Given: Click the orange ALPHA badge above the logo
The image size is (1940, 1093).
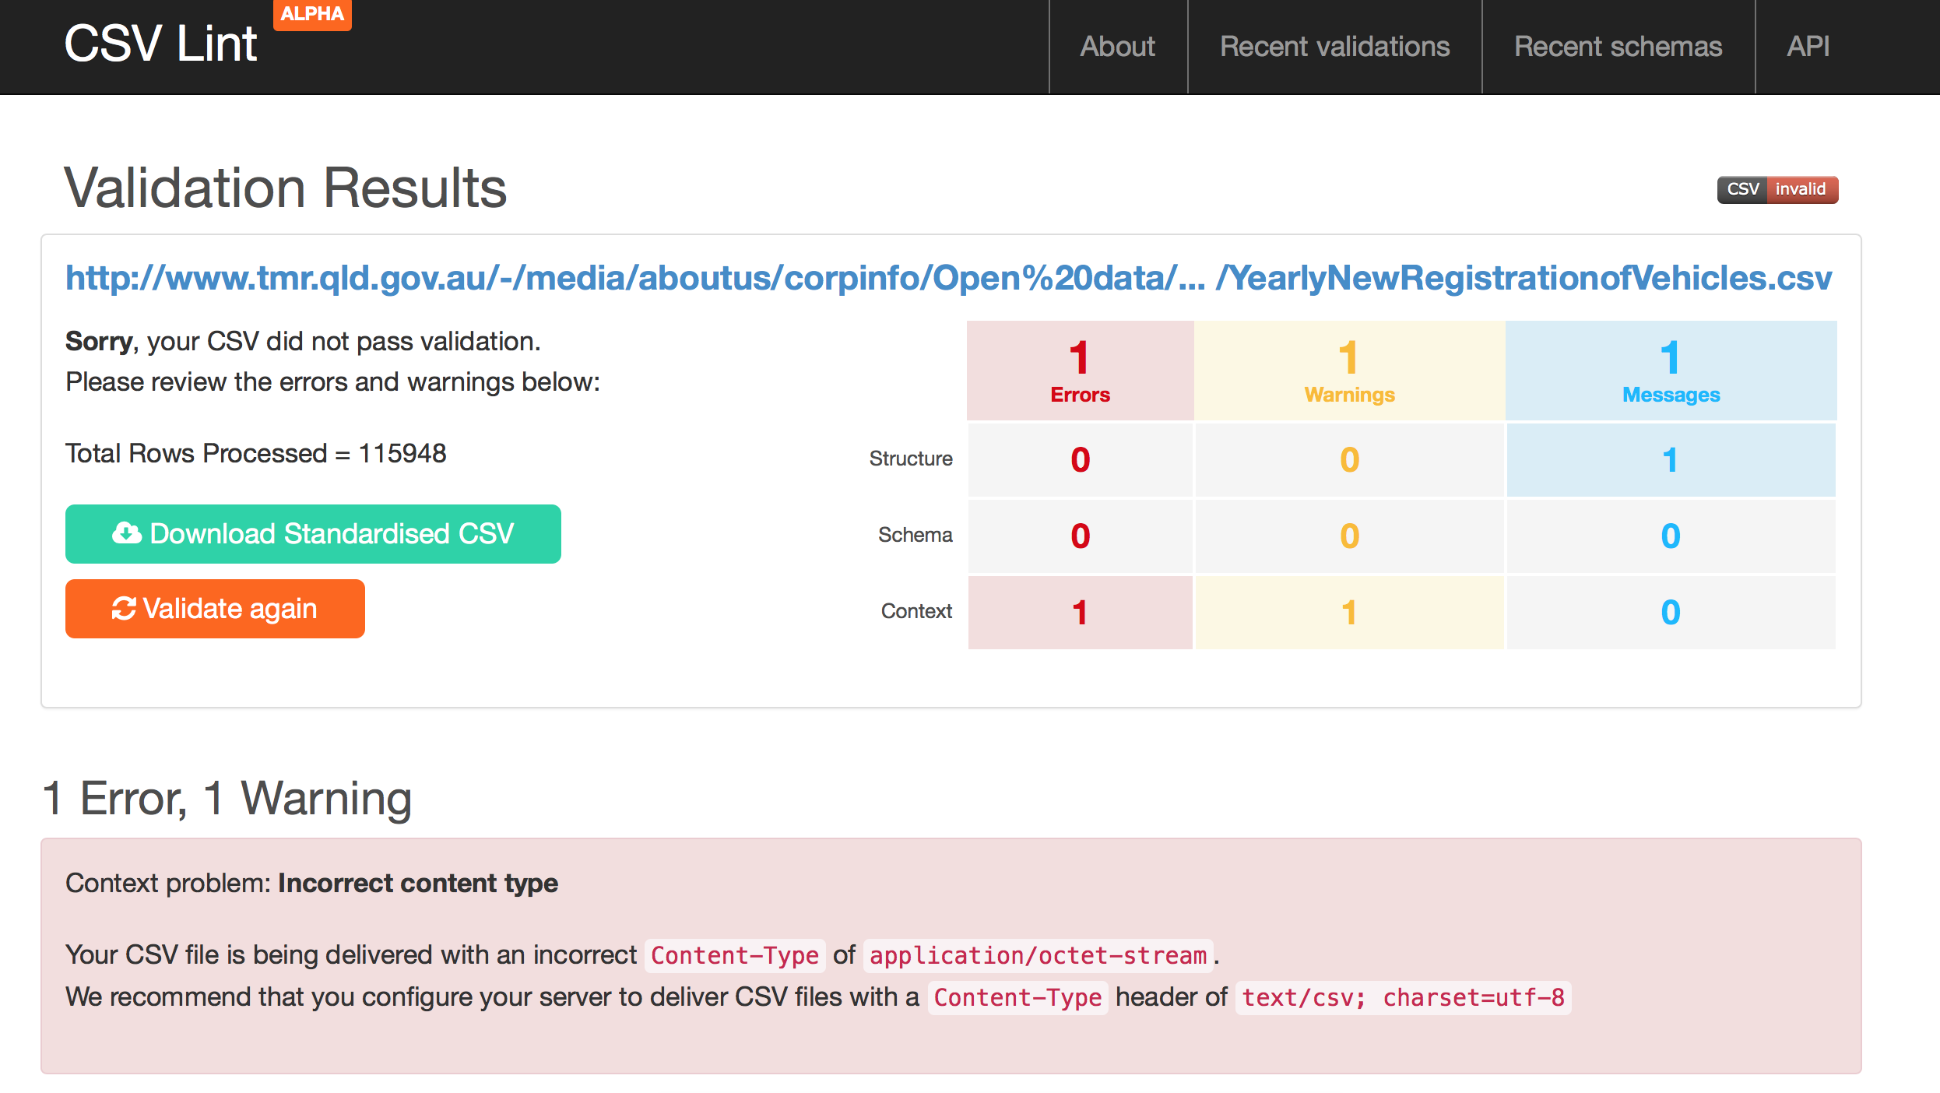Looking at the screenshot, I should pos(311,14).
